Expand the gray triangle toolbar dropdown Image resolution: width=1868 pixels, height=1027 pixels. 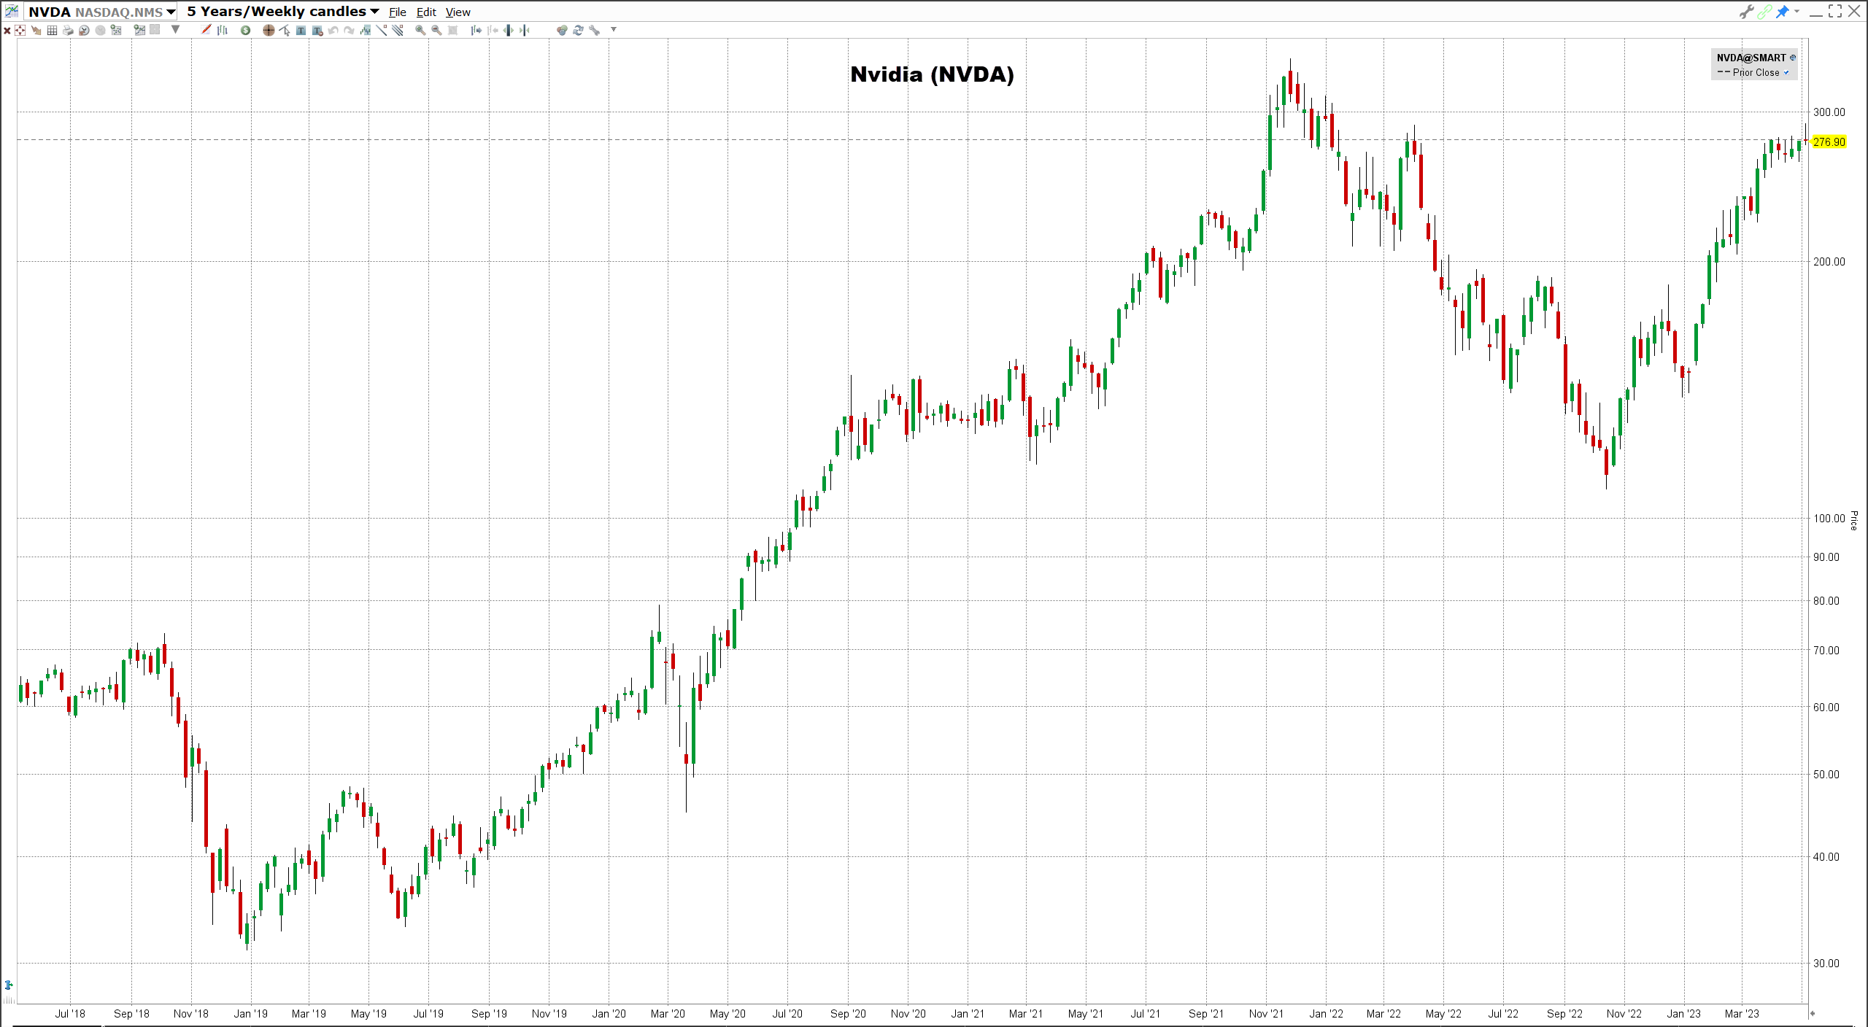[x=175, y=30]
